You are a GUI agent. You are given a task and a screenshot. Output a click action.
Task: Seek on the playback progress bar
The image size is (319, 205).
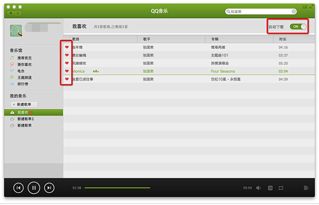[162, 187]
